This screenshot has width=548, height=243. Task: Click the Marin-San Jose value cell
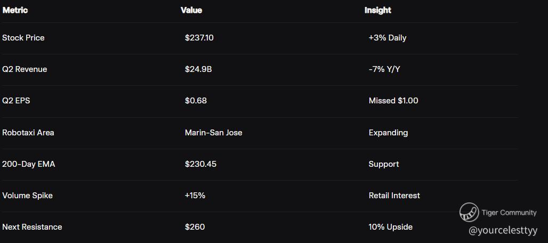pos(213,133)
